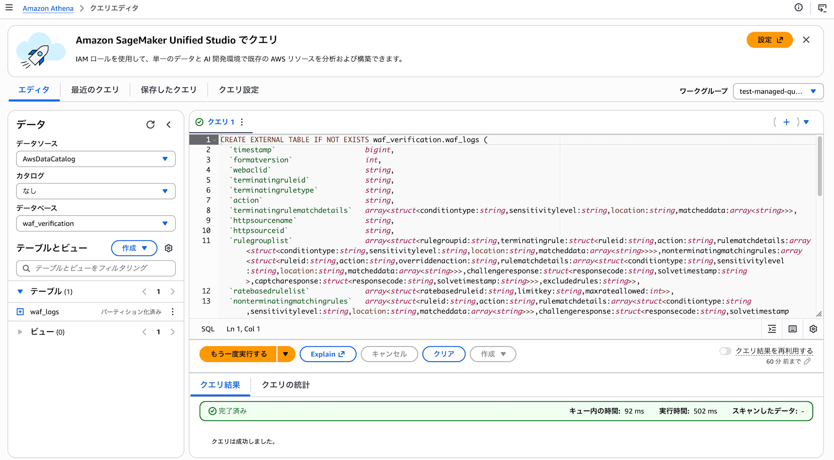This screenshot has height=460, width=834.
Task: Switch to the クエリ設定 tab
Action: tap(239, 90)
